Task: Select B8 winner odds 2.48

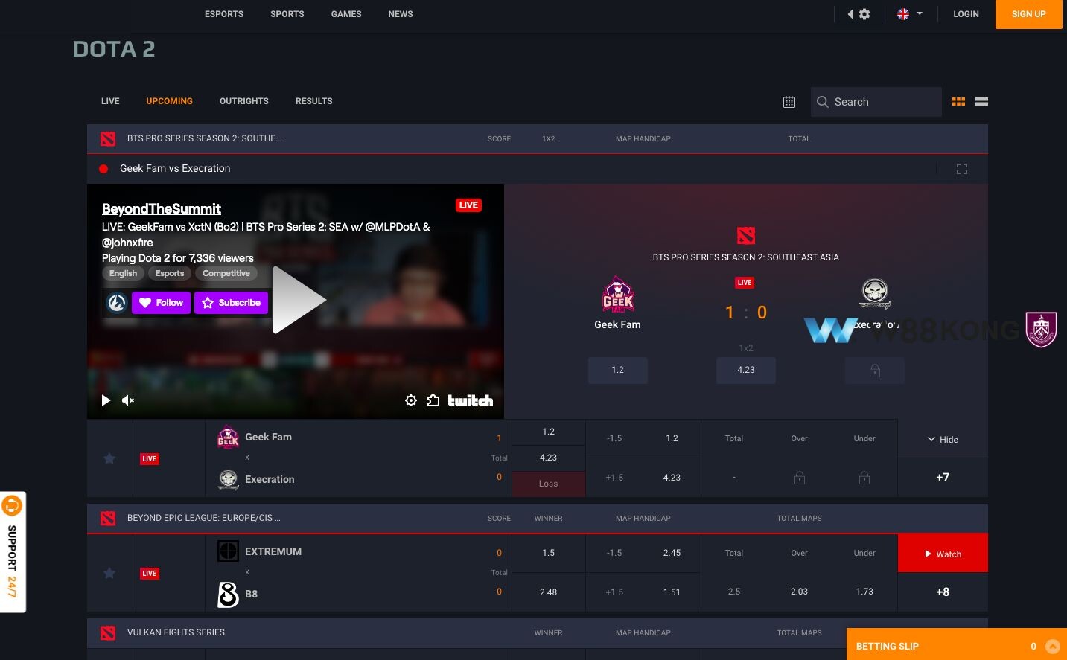Action: coord(549,592)
